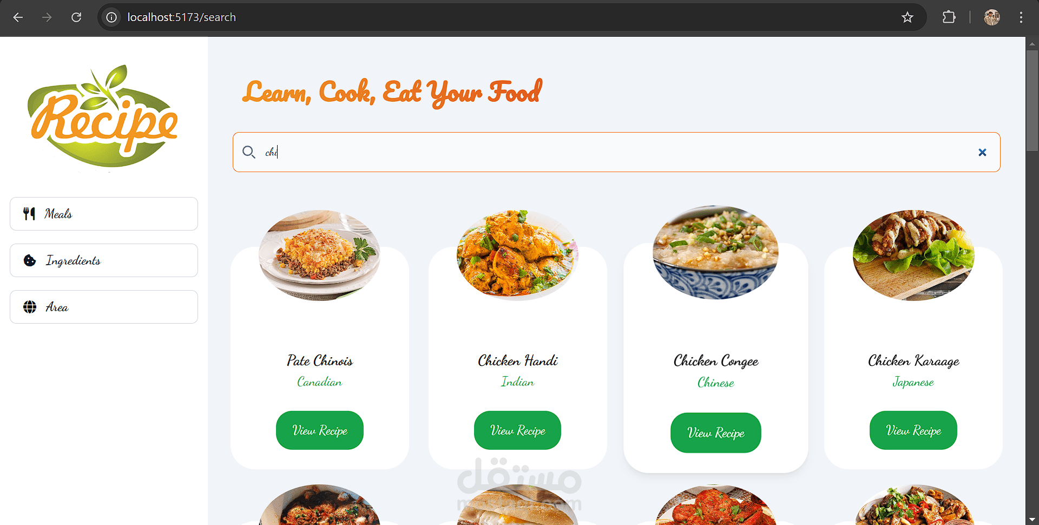Click the Pate Chinois dish image
Viewport: 1039px width, 525px height.
[319, 255]
